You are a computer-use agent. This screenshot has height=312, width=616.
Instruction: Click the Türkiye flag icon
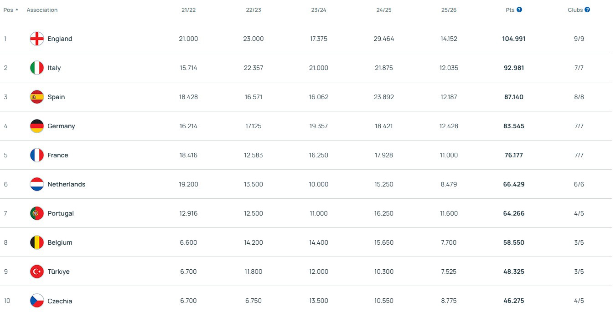pos(37,272)
